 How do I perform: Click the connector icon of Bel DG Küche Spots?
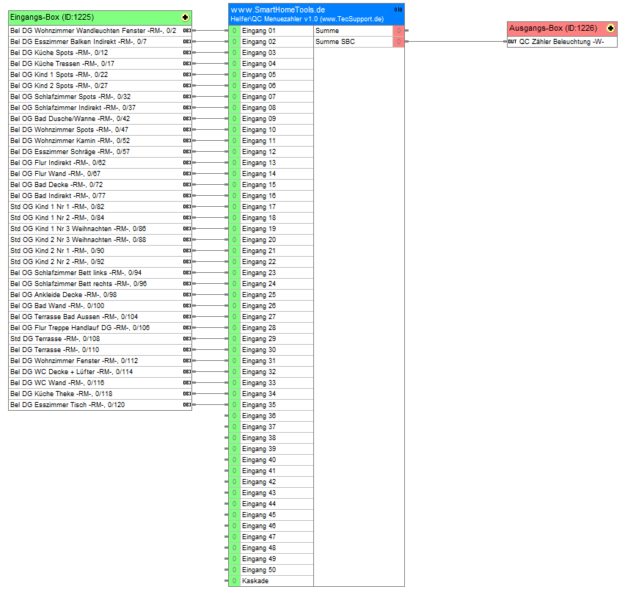186,53
